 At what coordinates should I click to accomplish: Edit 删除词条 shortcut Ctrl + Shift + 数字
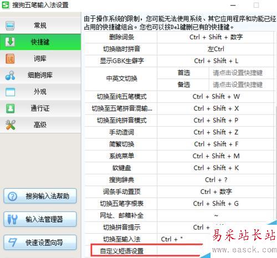click(216, 37)
